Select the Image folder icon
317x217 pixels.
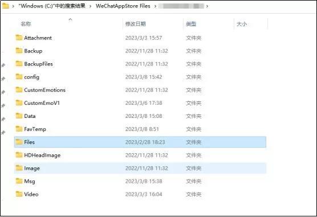[x=19, y=168]
